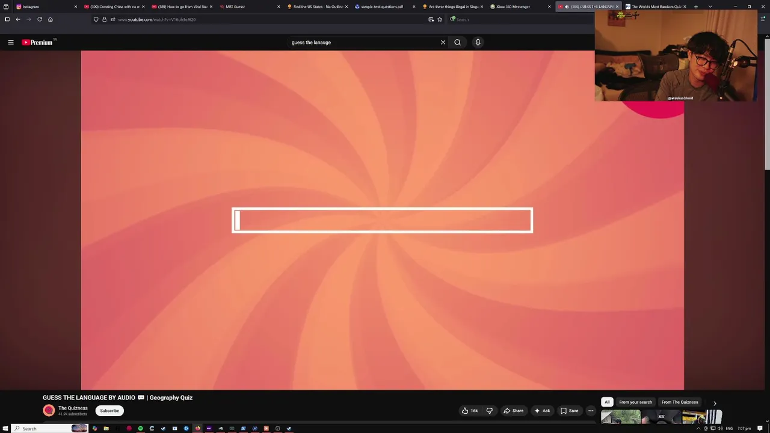Open the Windows notification center icon
770x433 pixels.
pos(760,428)
